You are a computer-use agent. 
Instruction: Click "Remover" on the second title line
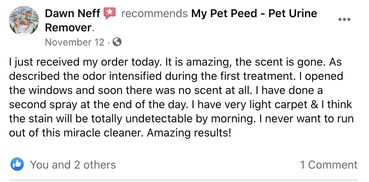(x=68, y=28)
